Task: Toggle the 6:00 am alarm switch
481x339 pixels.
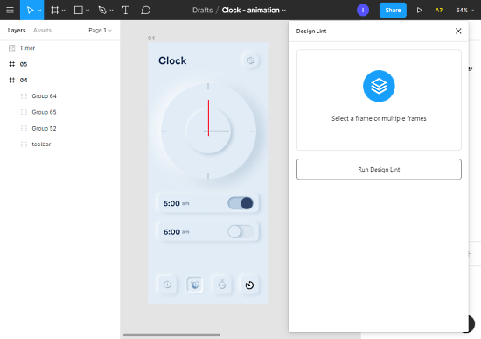Action: (240, 231)
